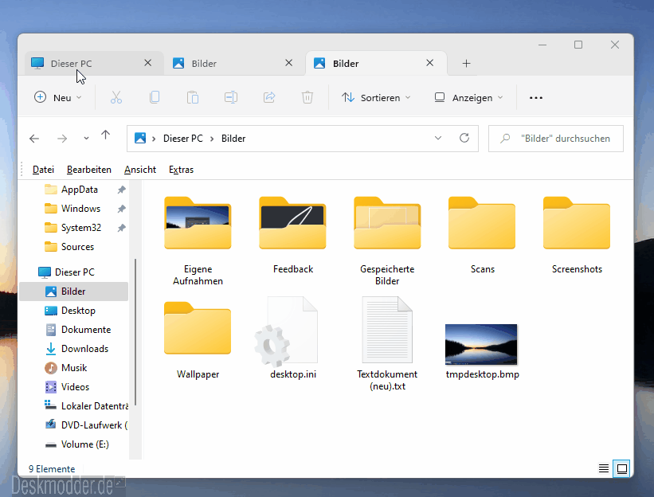Switch to large thumbnails view icon
This screenshot has width=654, height=497.
(622, 468)
